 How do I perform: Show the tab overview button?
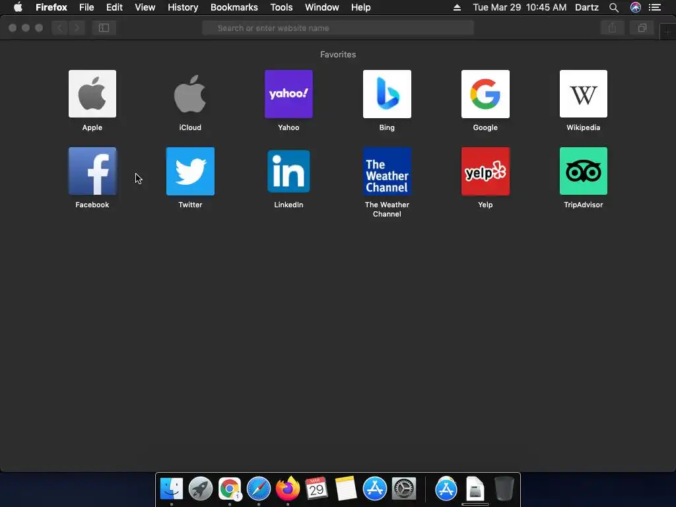[x=642, y=28]
